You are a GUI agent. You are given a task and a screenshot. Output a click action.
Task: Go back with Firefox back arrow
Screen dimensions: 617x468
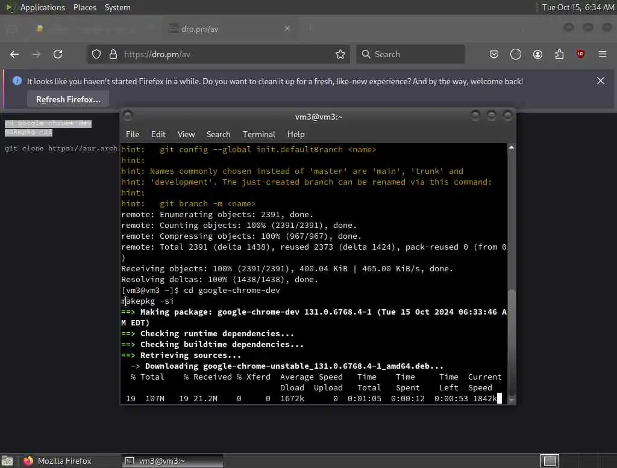(x=14, y=54)
